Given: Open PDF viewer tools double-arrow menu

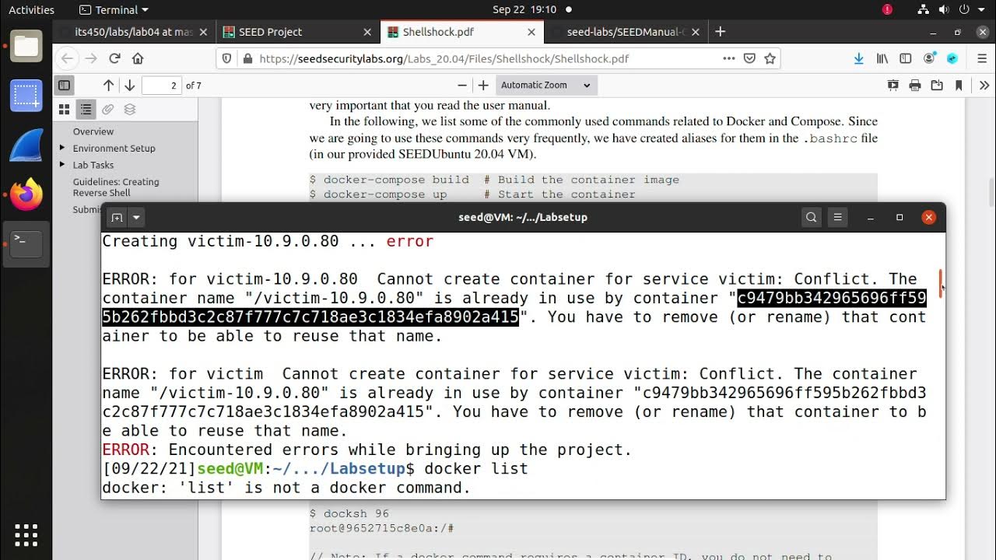Looking at the screenshot, I should tap(984, 86).
